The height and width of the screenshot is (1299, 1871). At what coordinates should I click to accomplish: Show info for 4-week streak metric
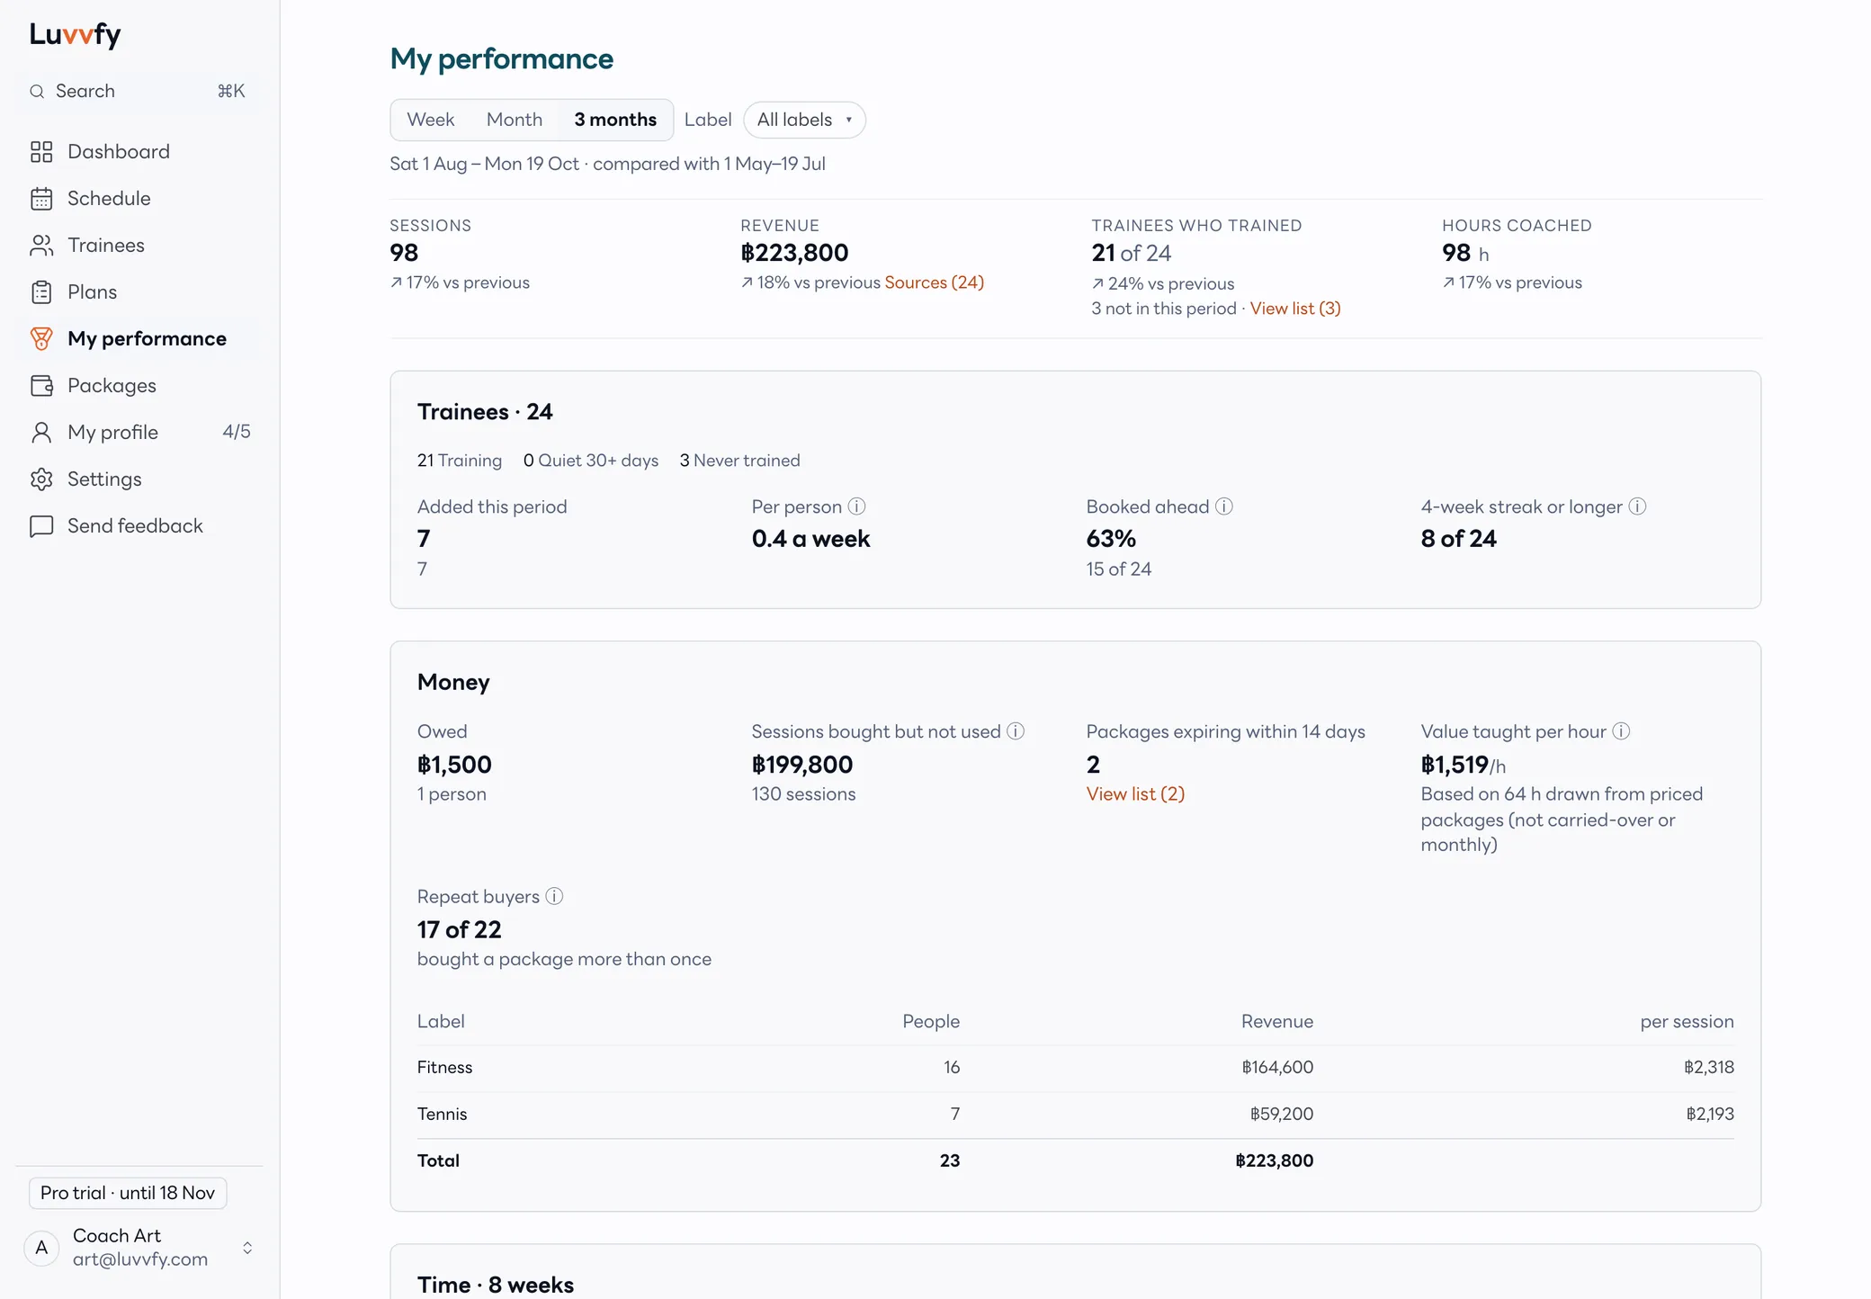point(1637,506)
